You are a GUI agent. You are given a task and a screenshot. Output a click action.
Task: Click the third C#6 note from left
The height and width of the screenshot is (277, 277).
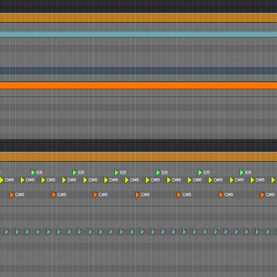click(x=96, y=194)
